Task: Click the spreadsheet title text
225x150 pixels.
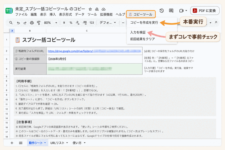Action: point(50,9)
